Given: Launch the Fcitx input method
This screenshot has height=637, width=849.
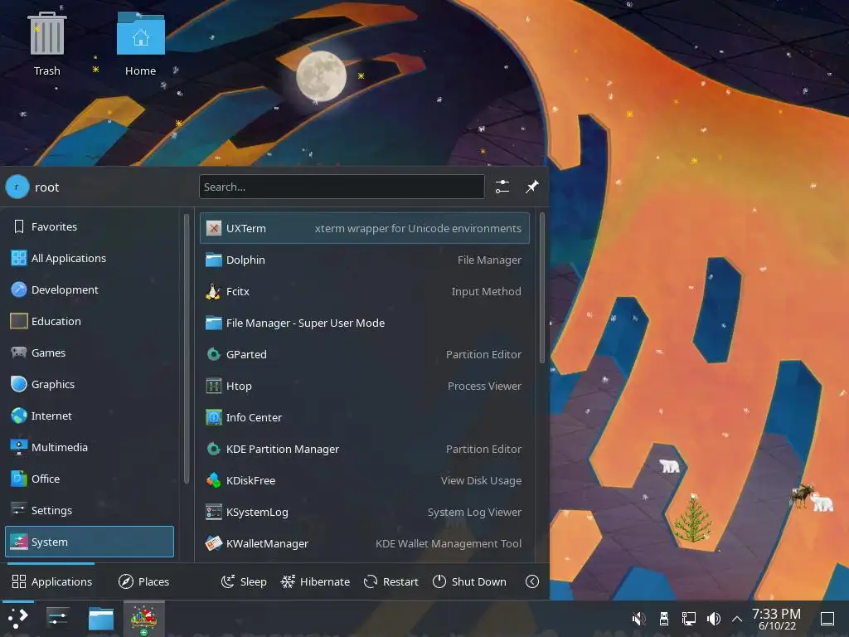Looking at the screenshot, I should pyautogui.click(x=365, y=291).
